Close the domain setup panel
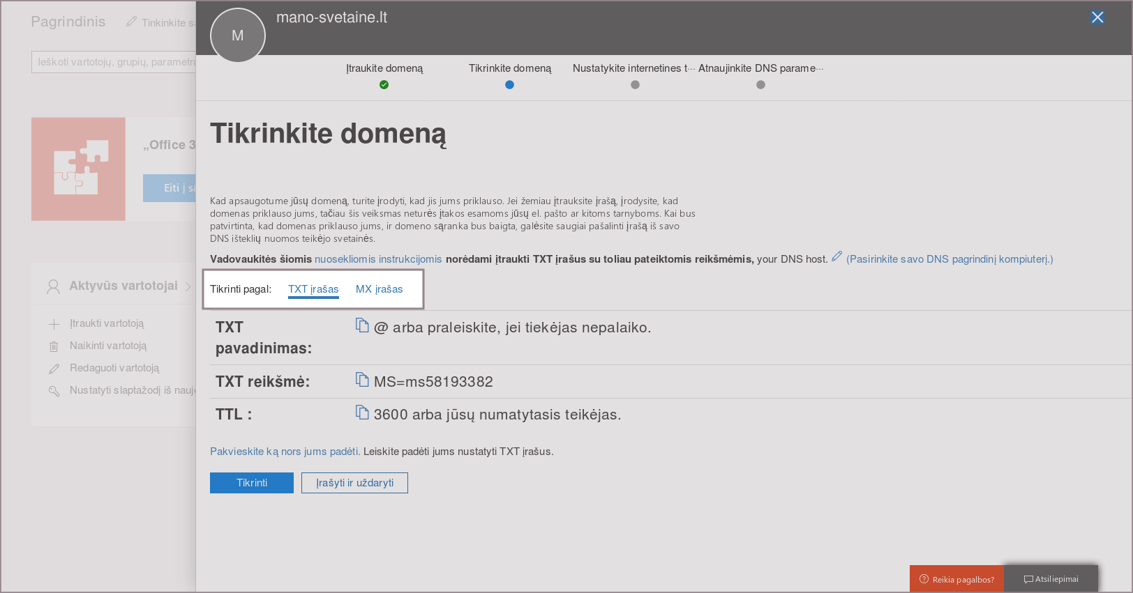Image resolution: width=1133 pixels, height=593 pixels. tap(1097, 17)
